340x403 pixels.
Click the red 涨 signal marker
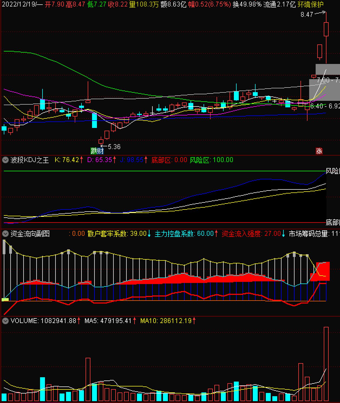319,151
